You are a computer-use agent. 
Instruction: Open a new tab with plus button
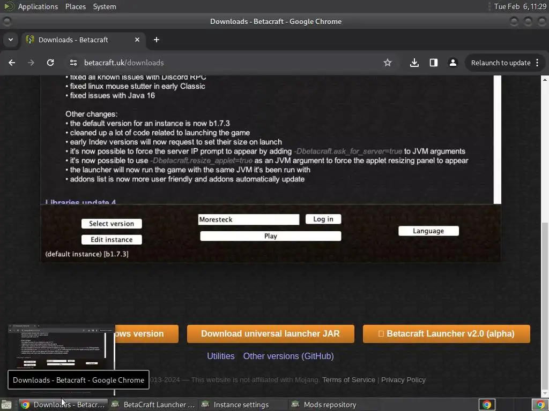click(157, 40)
